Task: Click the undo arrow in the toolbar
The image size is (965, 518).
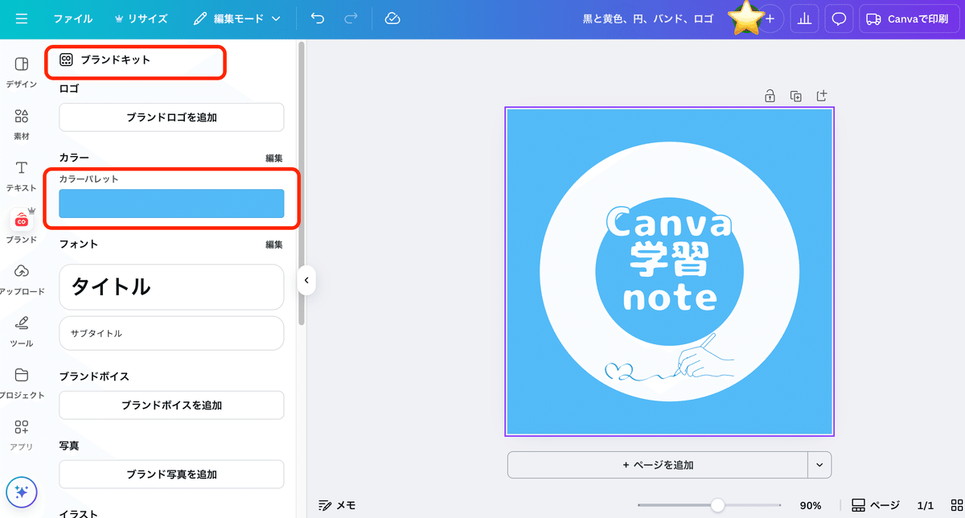Action: 316,16
